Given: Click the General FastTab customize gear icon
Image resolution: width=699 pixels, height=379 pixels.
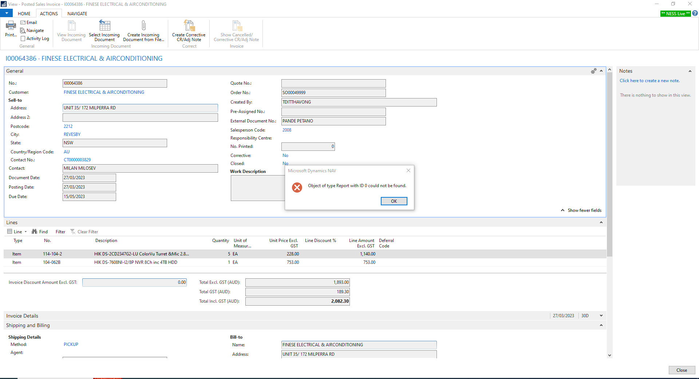Looking at the screenshot, I should coord(594,71).
